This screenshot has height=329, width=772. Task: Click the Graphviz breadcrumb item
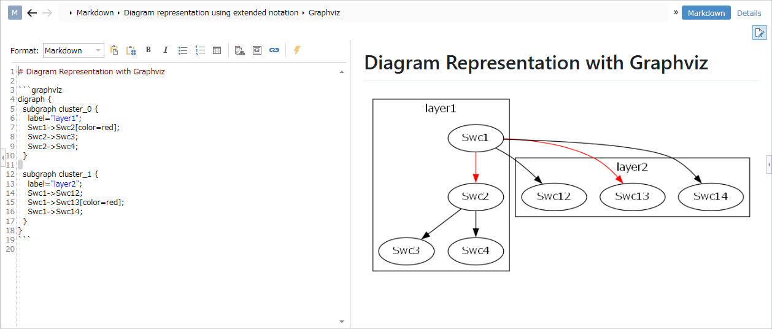(x=324, y=12)
